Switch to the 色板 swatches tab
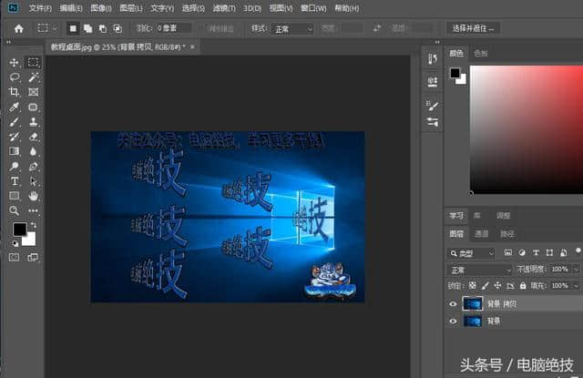Screen dimensions: 583x378 481,54
